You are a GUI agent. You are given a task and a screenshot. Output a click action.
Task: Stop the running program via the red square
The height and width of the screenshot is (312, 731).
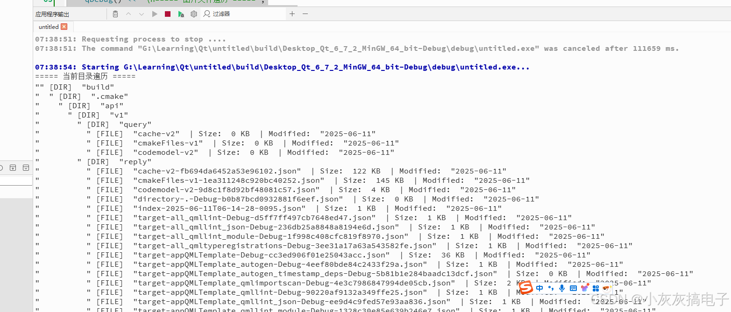(x=168, y=14)
